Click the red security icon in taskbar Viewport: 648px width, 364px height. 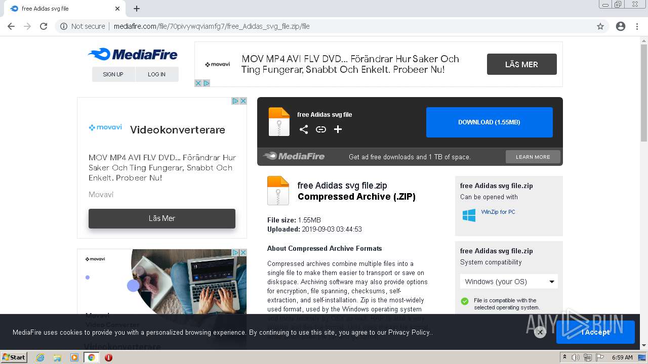(108, 357)
